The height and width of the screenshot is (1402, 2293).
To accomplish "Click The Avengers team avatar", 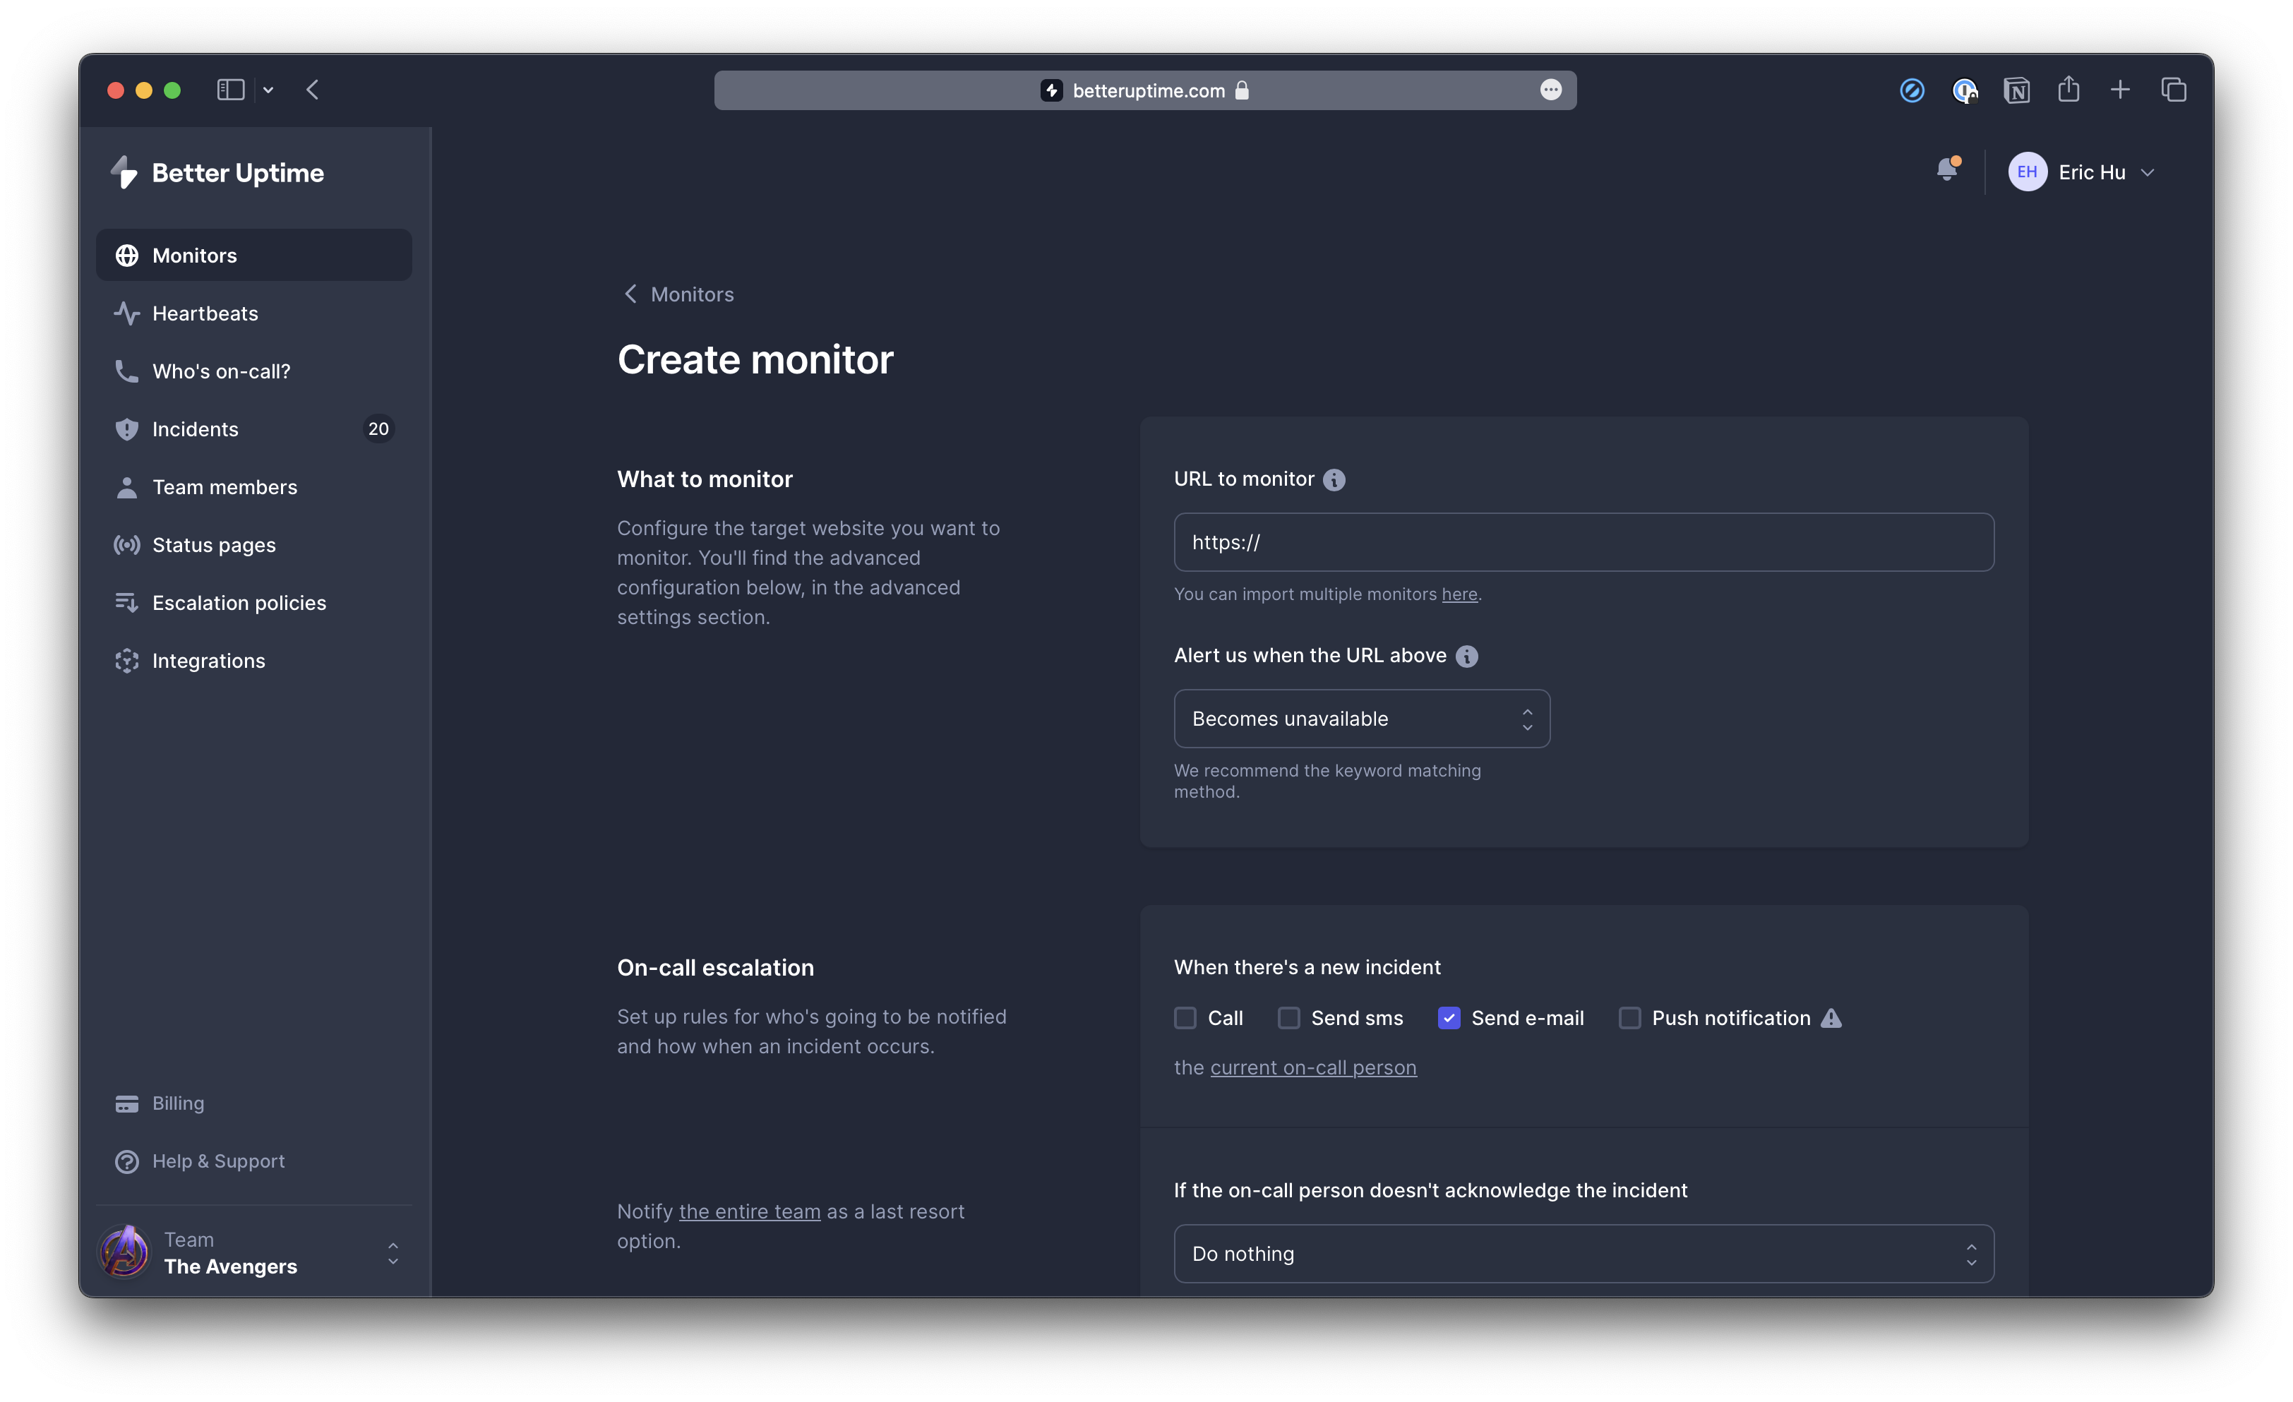I will pyautogui.click(x=124, y=1252).
